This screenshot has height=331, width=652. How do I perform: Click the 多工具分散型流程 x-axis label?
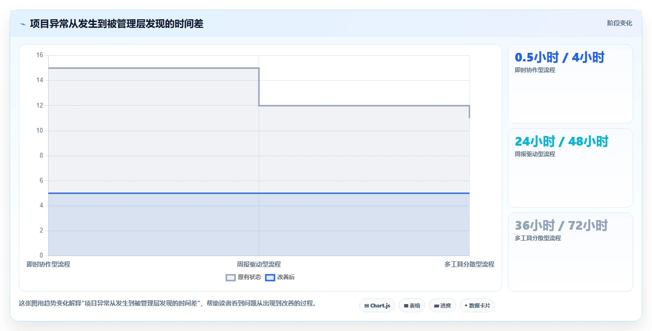pos(469,264)
